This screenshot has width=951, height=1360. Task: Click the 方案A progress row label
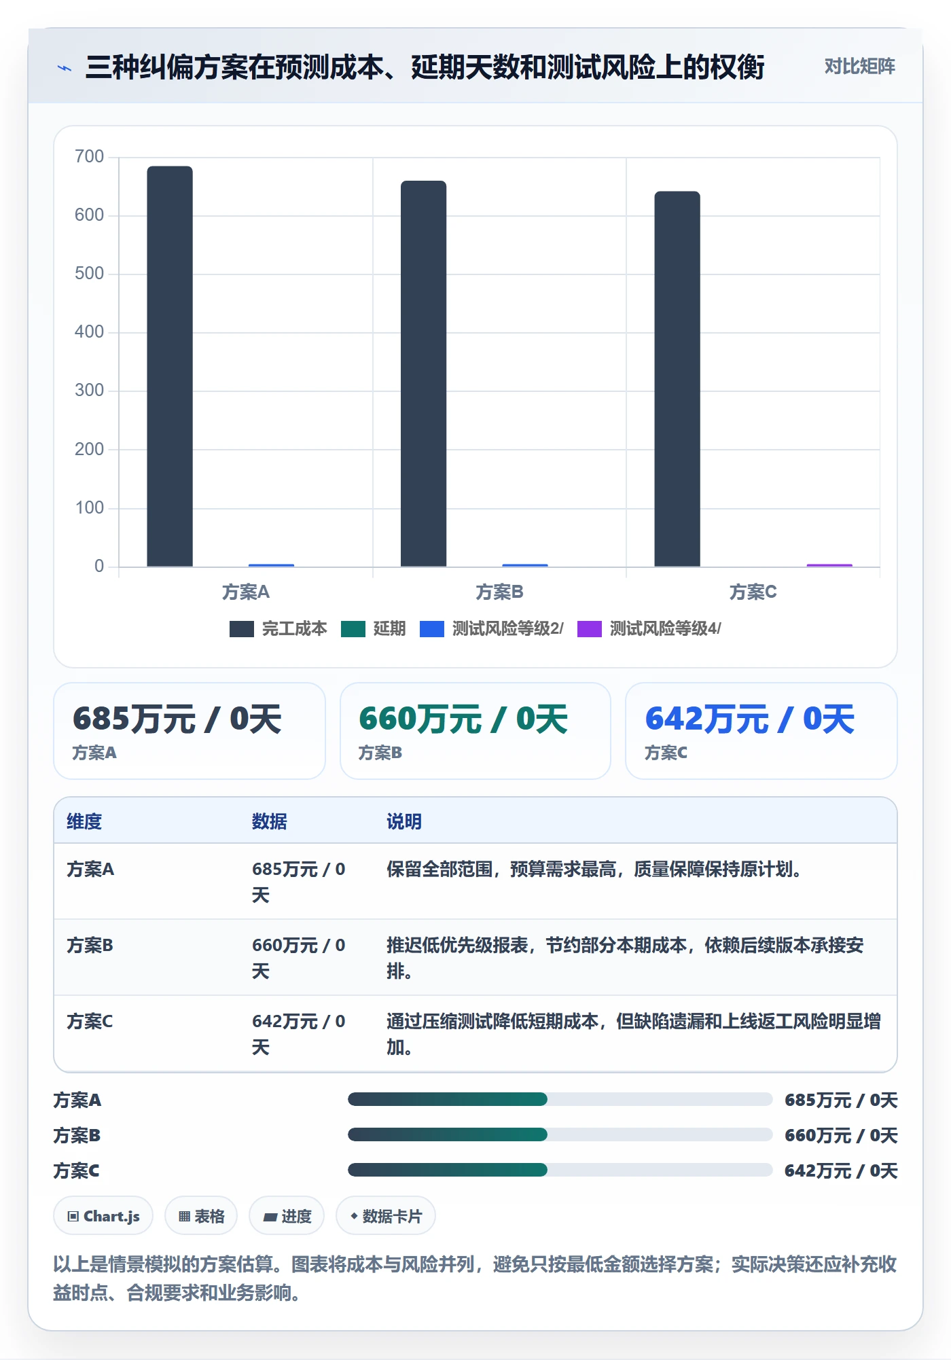click(x=77, y=1100)
